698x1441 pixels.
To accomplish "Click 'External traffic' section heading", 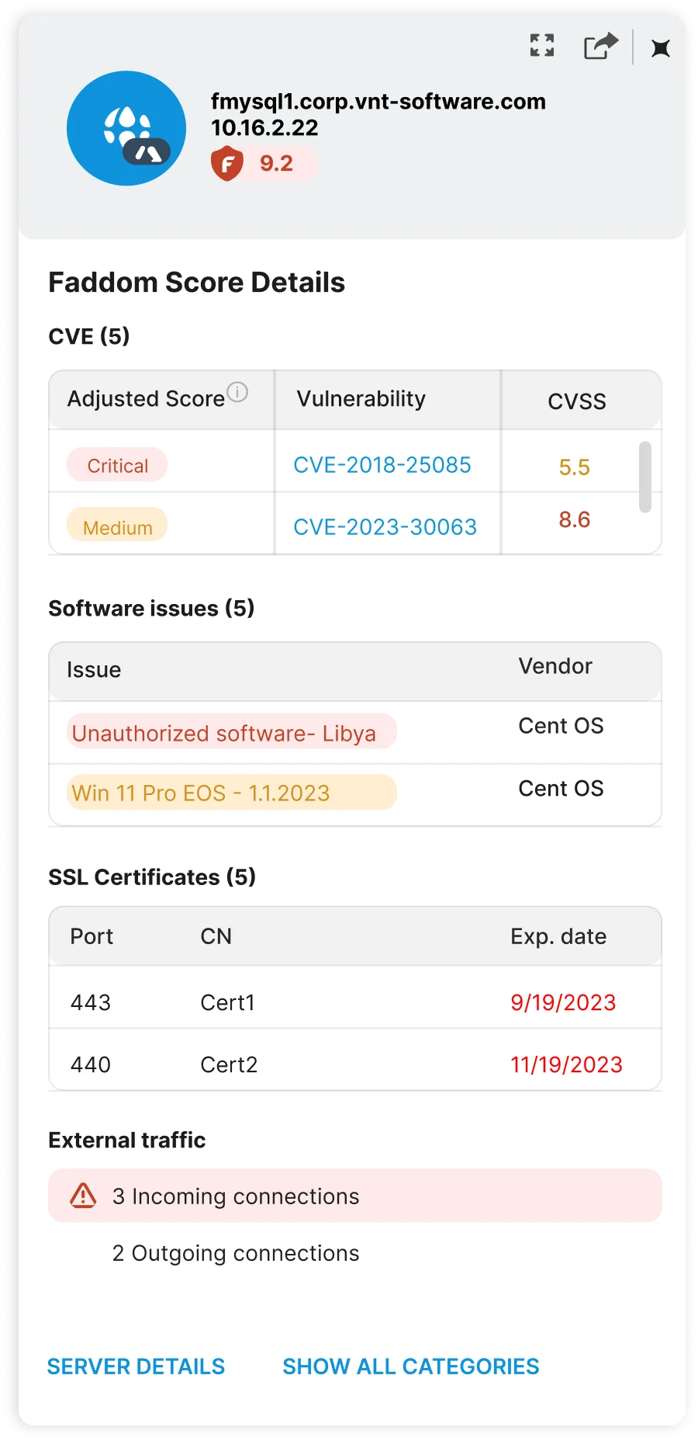I will 127,1140.
